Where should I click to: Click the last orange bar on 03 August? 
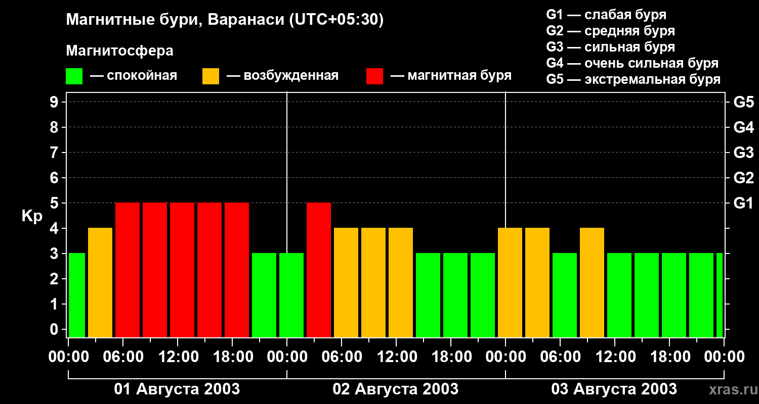(x=592, y=282)
